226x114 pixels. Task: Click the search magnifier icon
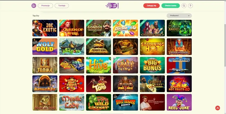coord(184,6)
